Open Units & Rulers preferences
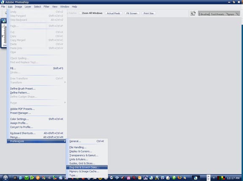Screen dimensions: 243x181 87,159
